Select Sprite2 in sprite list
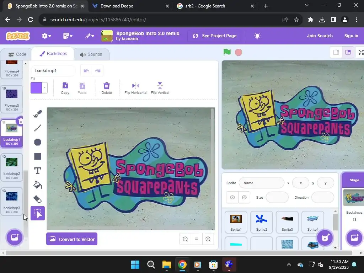The height and width of the screenshot is (273, 364). [x=261, y=222]
